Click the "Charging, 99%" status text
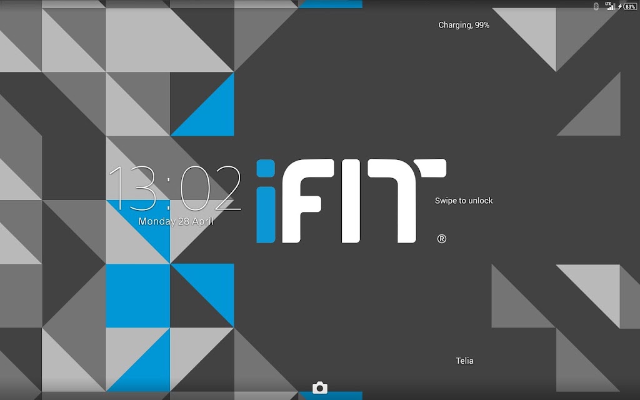 464,25
